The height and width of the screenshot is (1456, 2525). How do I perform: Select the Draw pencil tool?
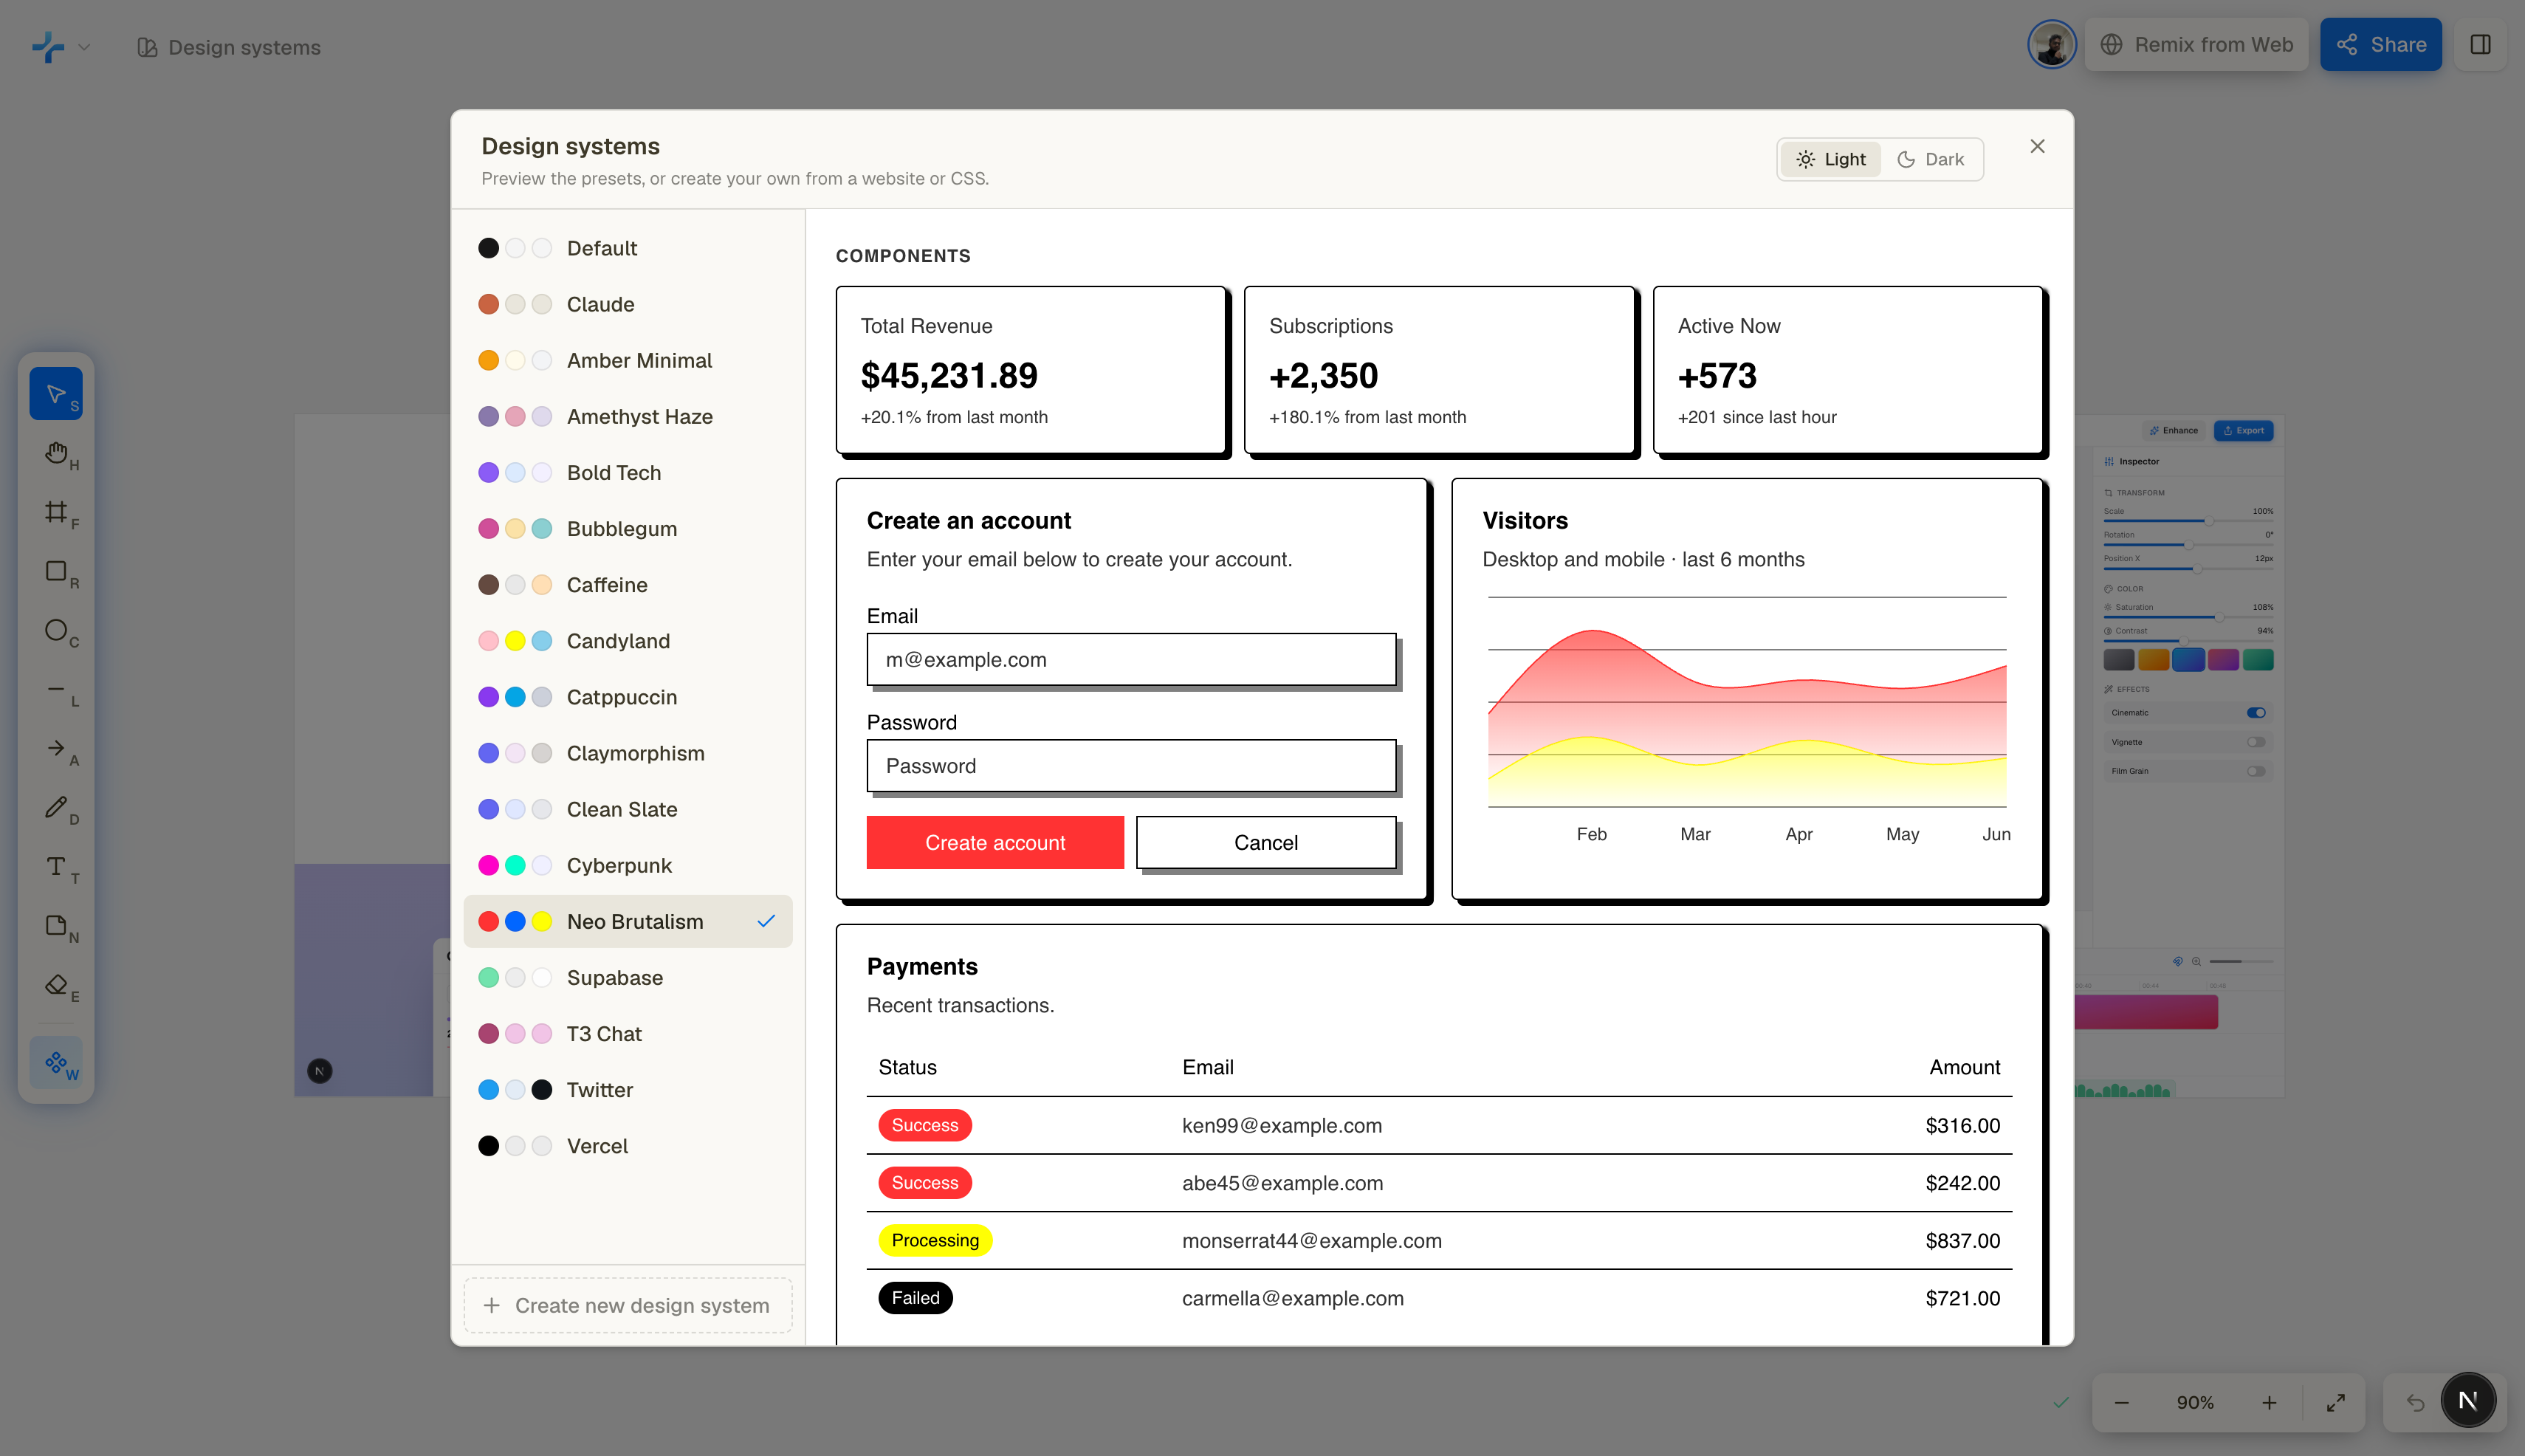tap(56, 807)
